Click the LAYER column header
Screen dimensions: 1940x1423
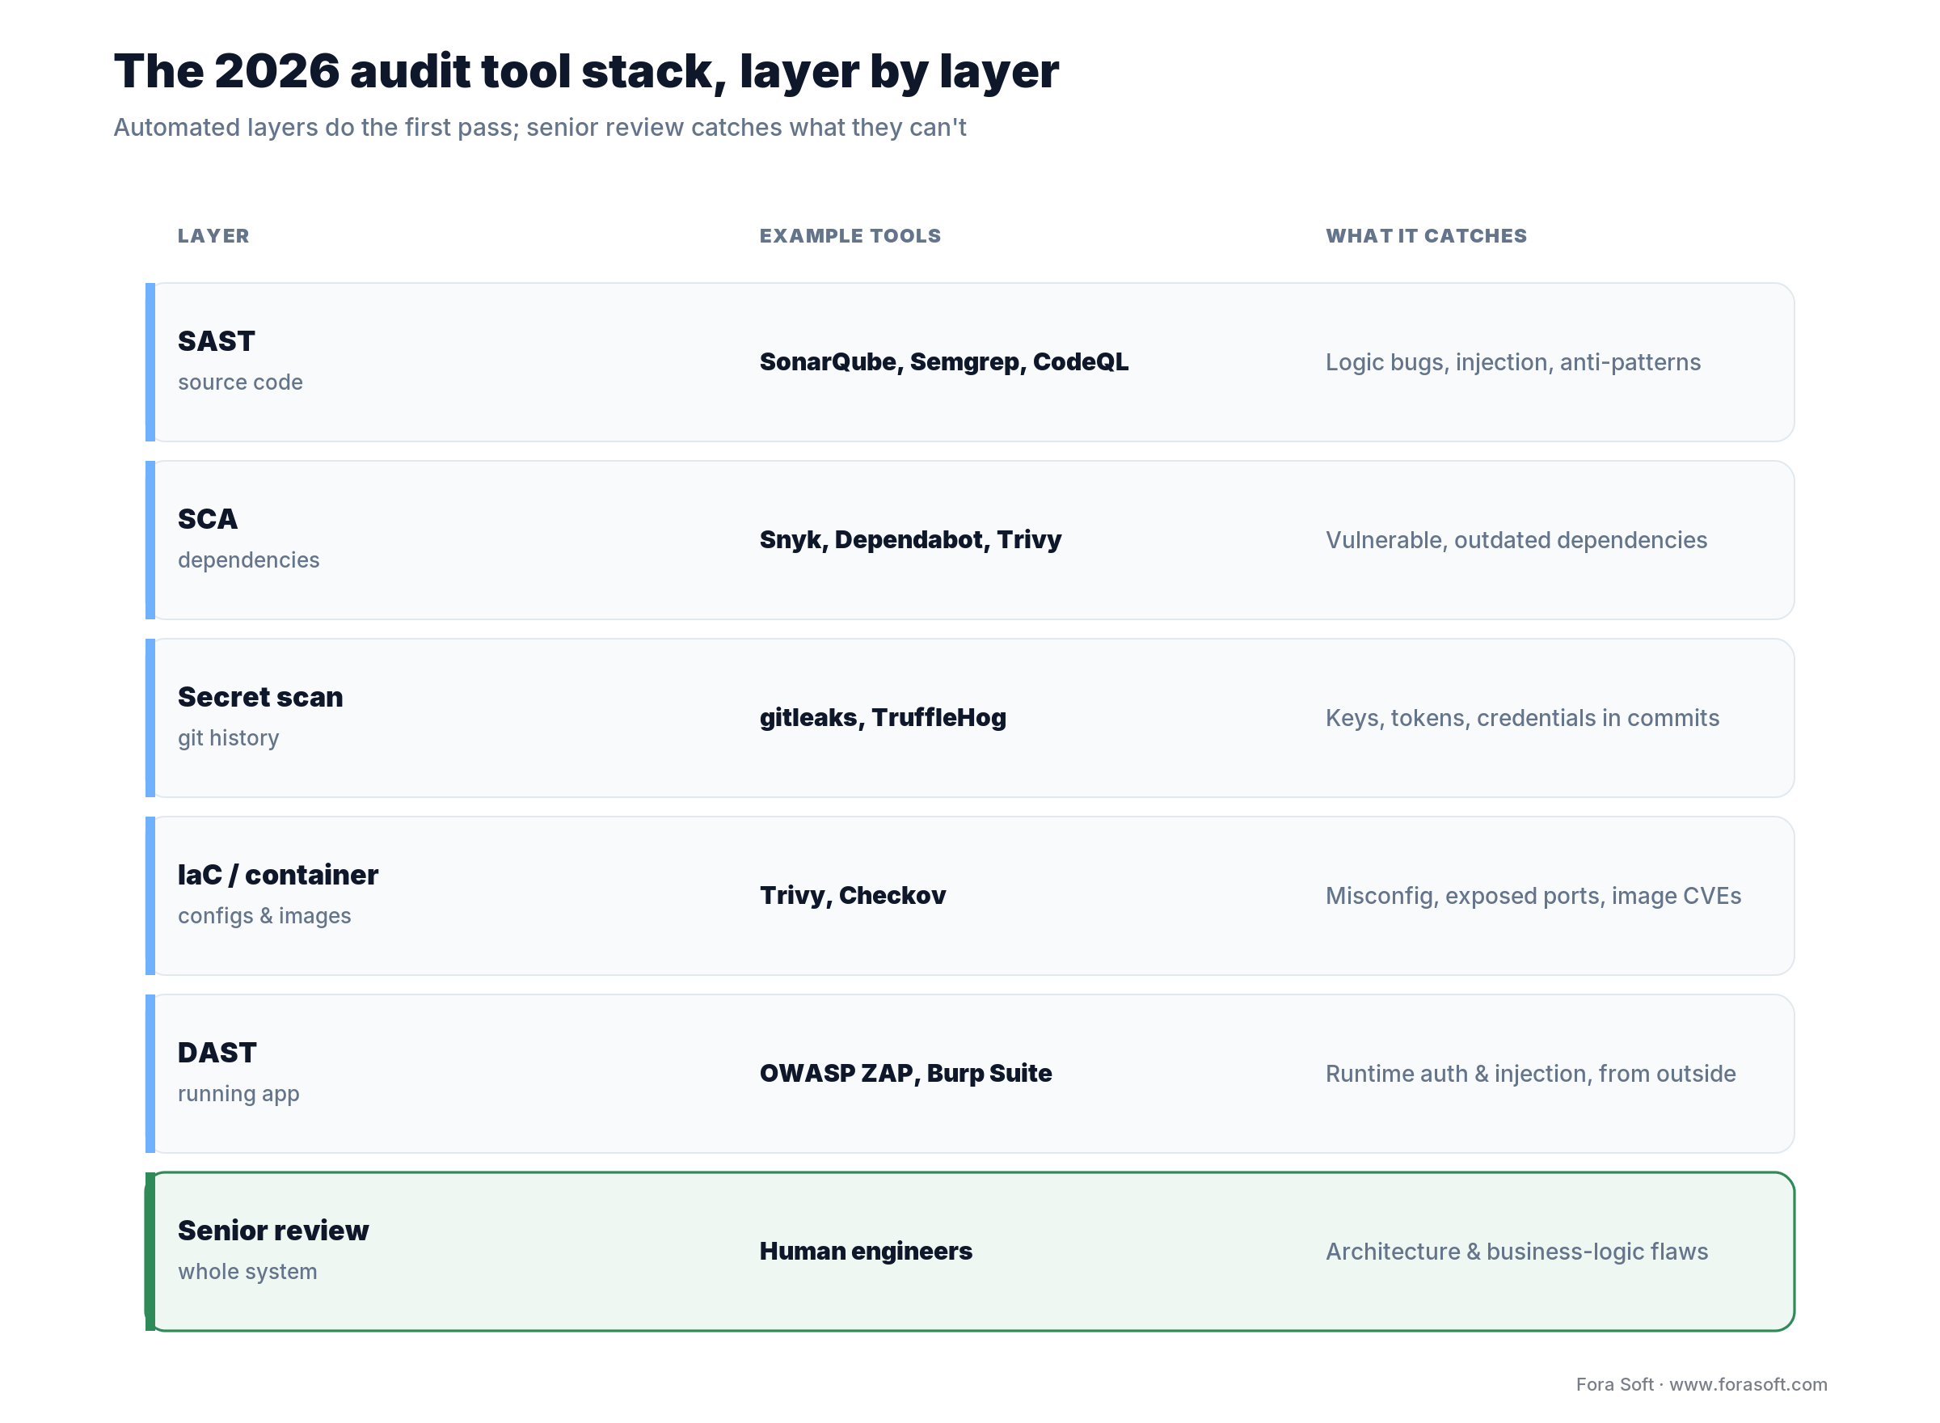click(x=213, y=236)
